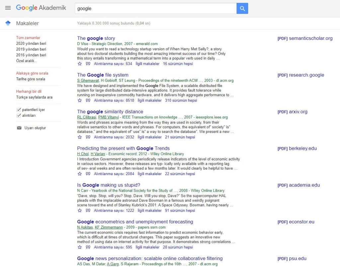Open arxiv.org PDF link

292,112
